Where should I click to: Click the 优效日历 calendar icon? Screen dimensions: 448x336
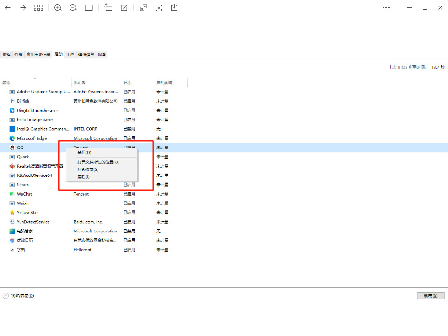(x=12, y=241)
